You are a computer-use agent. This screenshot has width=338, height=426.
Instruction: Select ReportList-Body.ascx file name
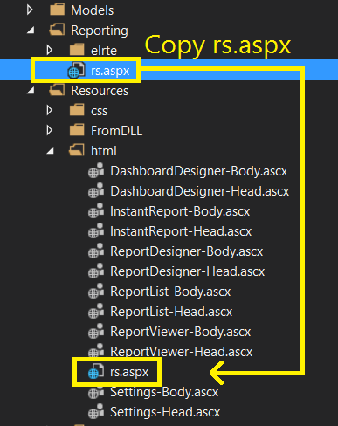point(170,292)
